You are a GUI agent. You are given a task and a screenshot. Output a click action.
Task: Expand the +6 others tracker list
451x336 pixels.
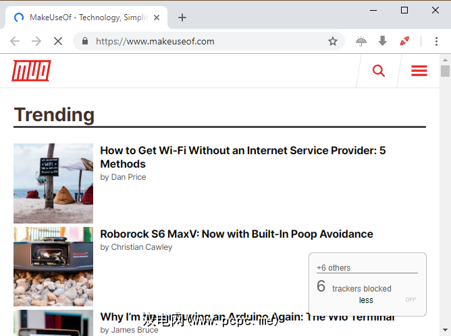tap(334, 268)
